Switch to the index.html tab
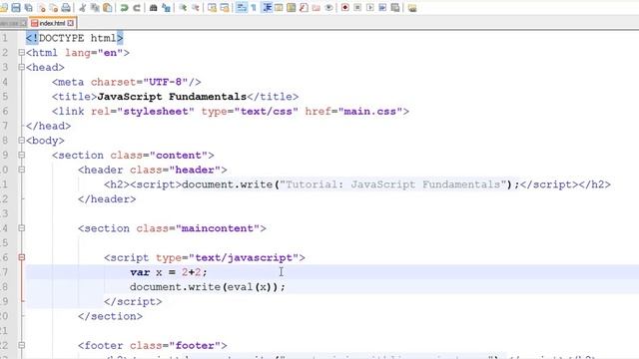 pyautogui.click(x=52, y=23)
